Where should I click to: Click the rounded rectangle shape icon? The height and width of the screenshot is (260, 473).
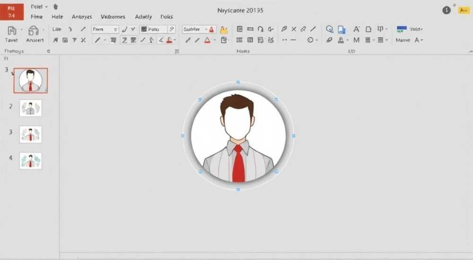(x=368, y=29)
